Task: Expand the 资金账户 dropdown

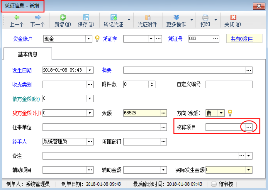Action: [89, 39]
